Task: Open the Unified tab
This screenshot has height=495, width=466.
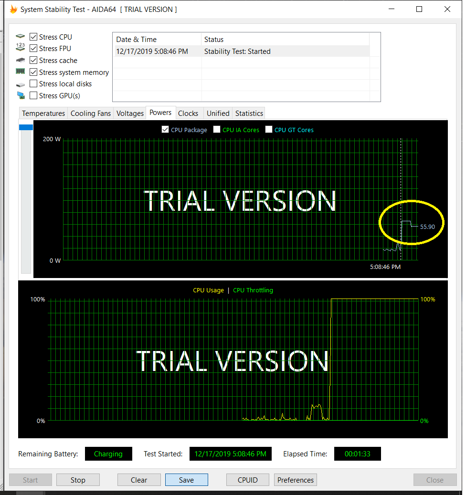Action: tap(218, 113)
